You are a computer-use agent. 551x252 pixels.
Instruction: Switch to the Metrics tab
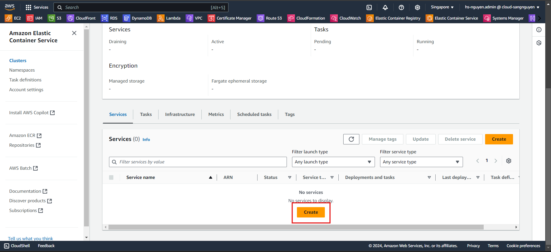pyautogui.click(x=216, y=114)
